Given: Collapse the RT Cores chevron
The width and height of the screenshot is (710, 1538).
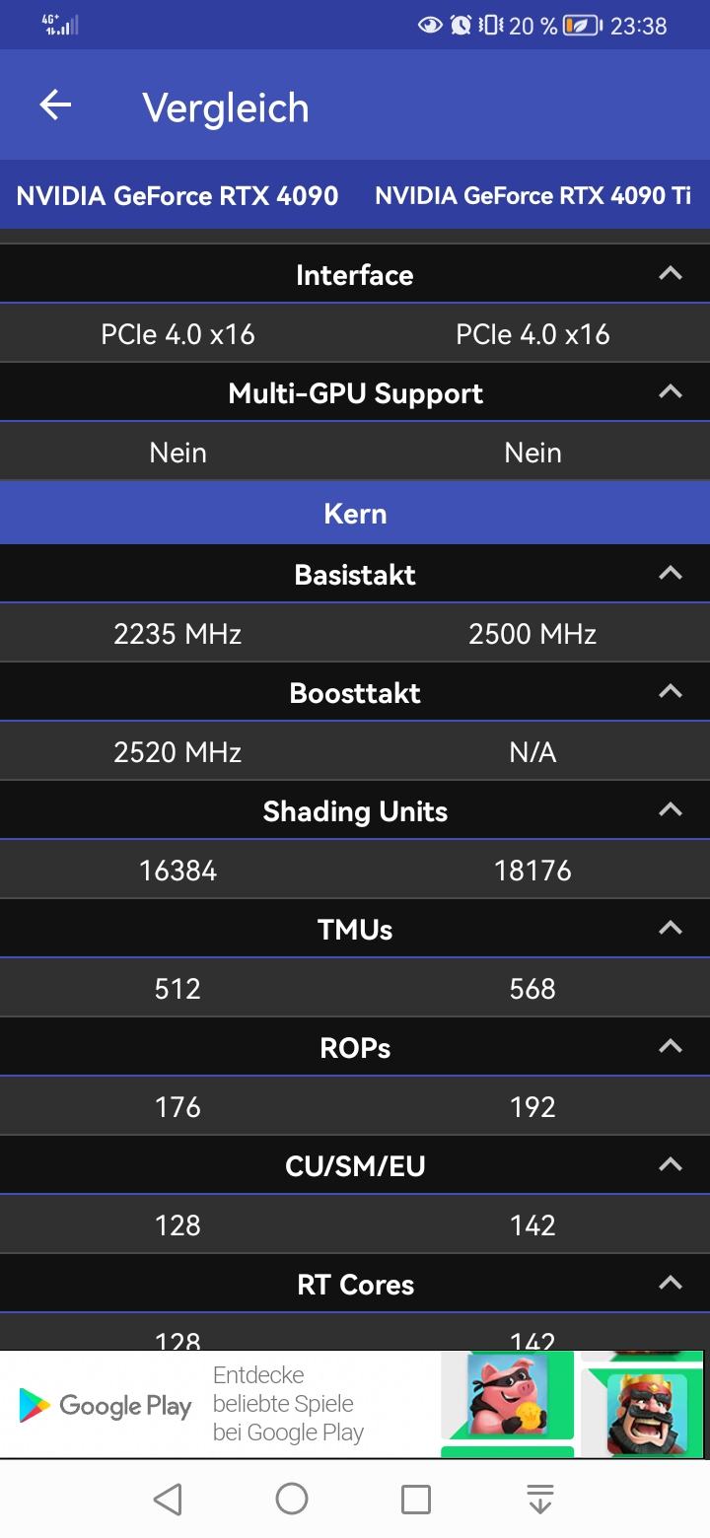Looking at the screenshot, I should (x=671, y=1284).
